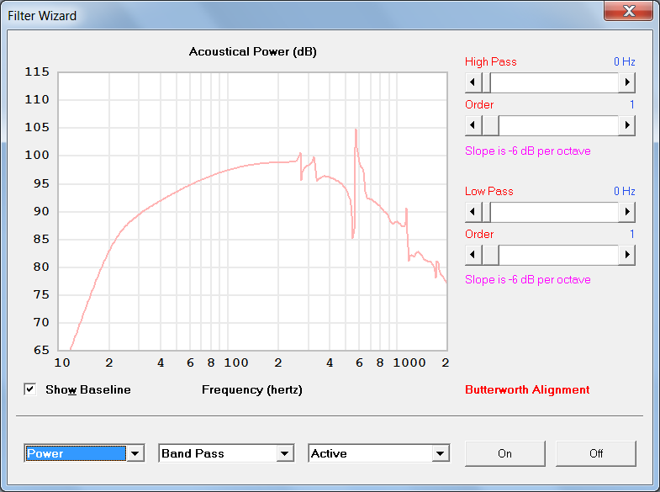Select Low Pass frequency slider thumb
660x492 pixels.
tap(486, 212)
